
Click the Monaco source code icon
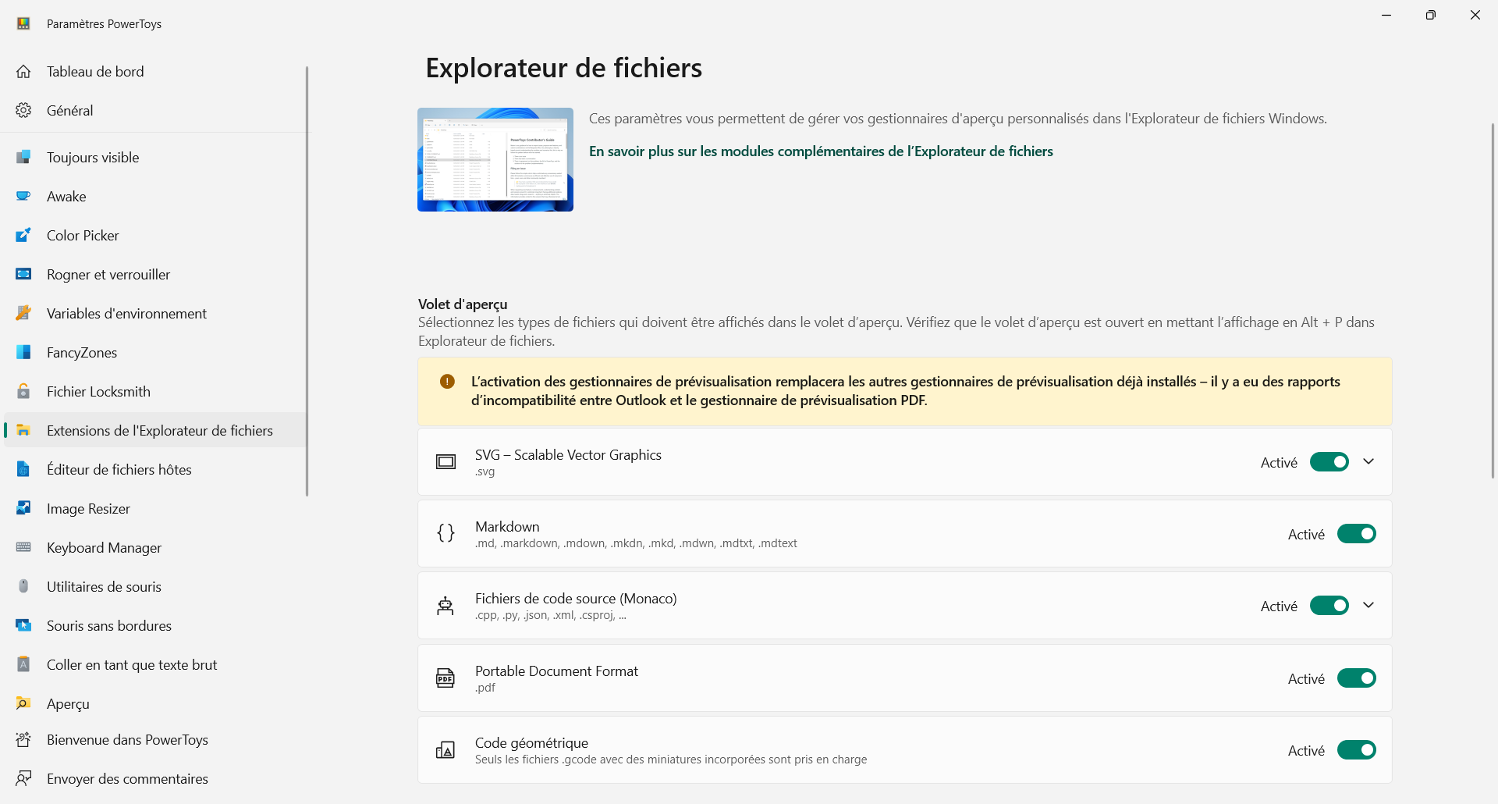point(445,606)
